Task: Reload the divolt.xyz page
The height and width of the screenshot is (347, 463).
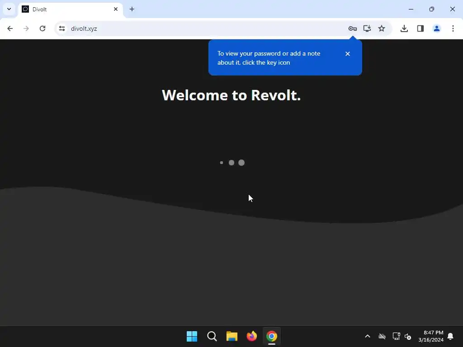Action: (x=43, y=28)
